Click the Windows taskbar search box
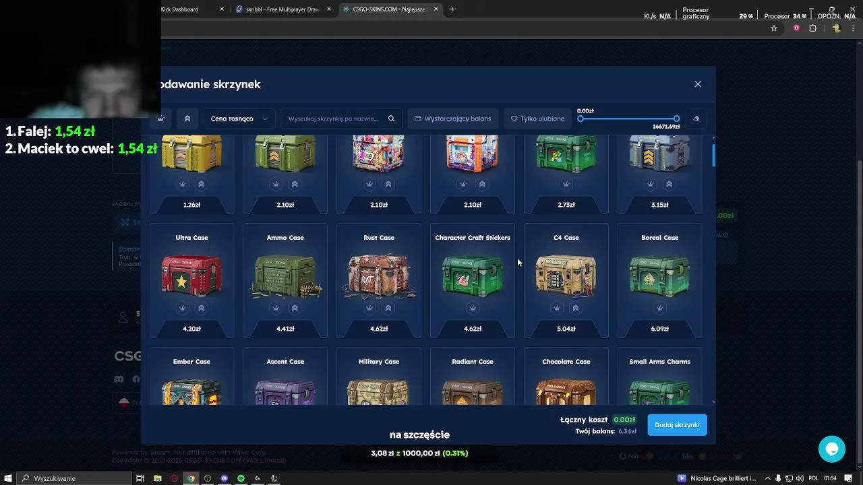The image size is (863, 485). 74,478
